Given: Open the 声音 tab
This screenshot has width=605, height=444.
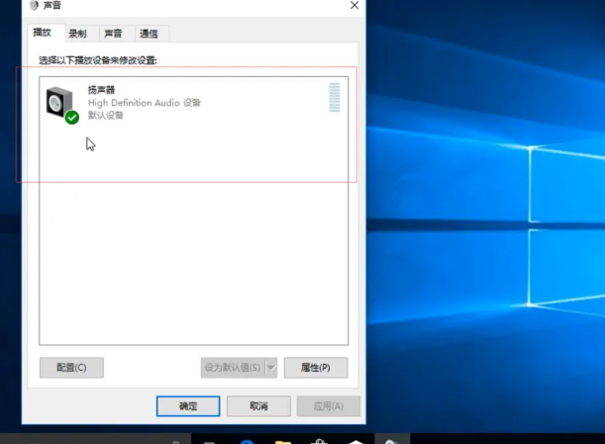Looking at the screenshot, I should click(113, 34).
